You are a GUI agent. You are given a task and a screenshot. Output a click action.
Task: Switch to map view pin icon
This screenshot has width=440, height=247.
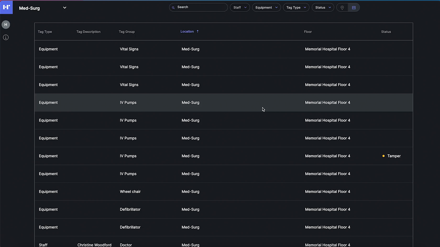[x=342, y=8]
